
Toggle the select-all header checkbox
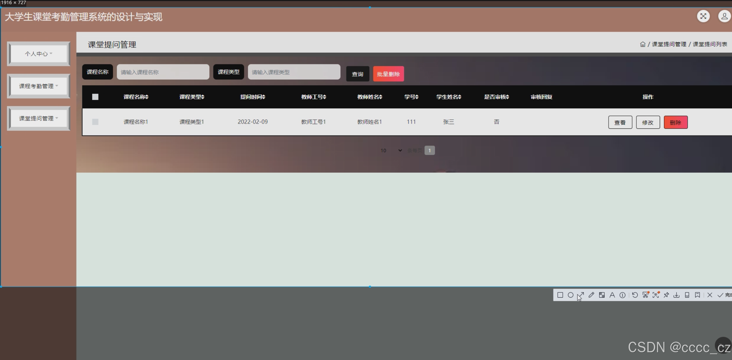[95, 97]
